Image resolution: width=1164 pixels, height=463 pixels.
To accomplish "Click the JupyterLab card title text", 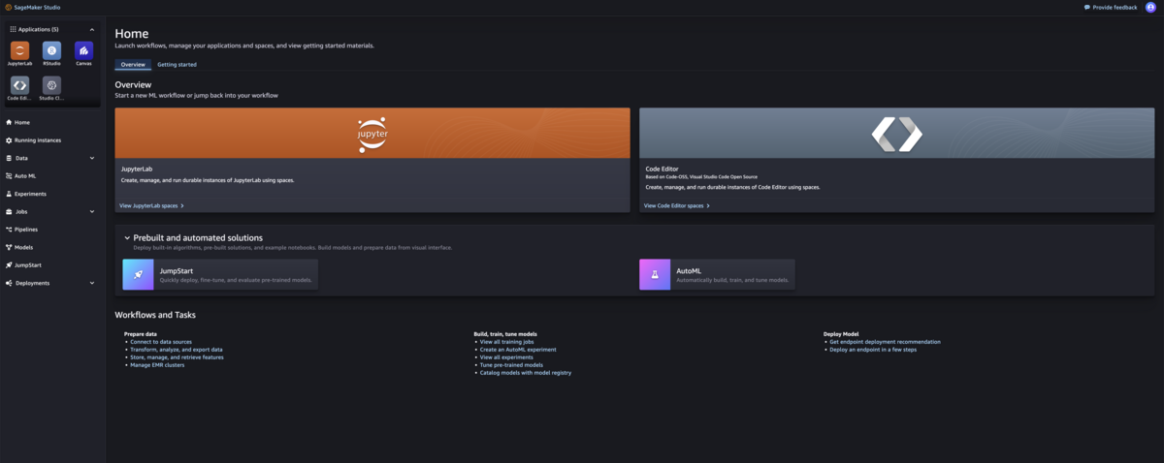I will pyautogui.click(x=137, y=169).
